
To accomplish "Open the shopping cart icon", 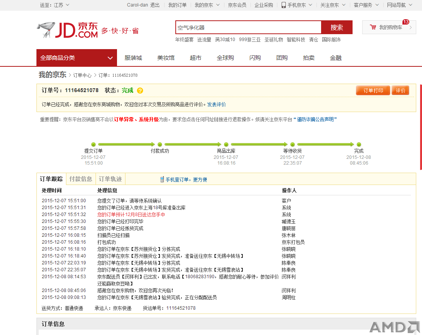I will (373, 27).
